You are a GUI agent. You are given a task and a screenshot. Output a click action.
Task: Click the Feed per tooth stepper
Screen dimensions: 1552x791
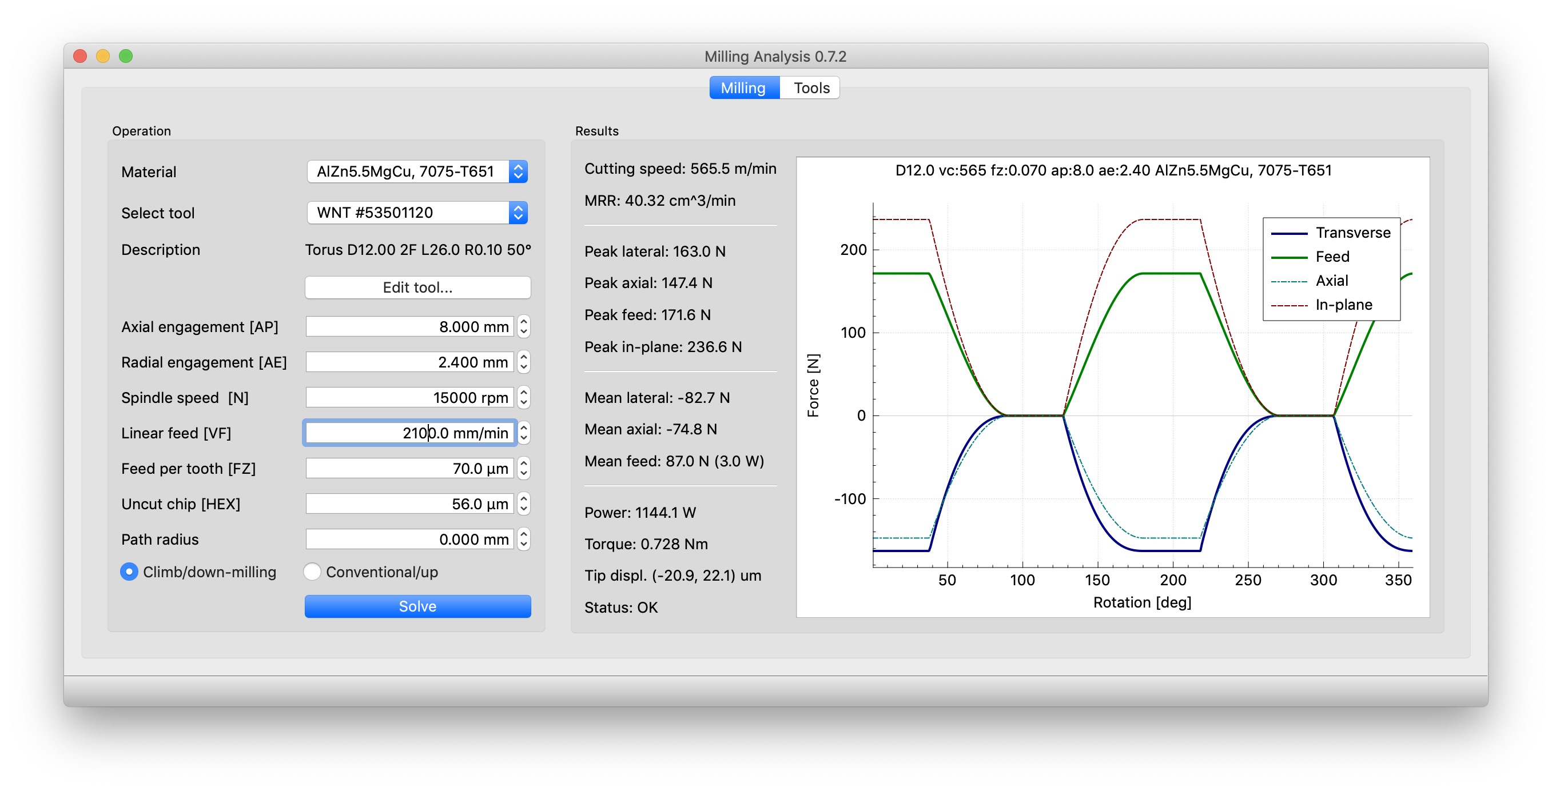(x=524, y=468)
